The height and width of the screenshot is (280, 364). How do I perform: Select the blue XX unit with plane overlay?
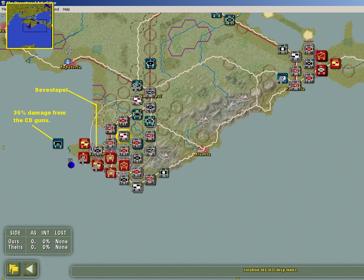tap(137, 86)
